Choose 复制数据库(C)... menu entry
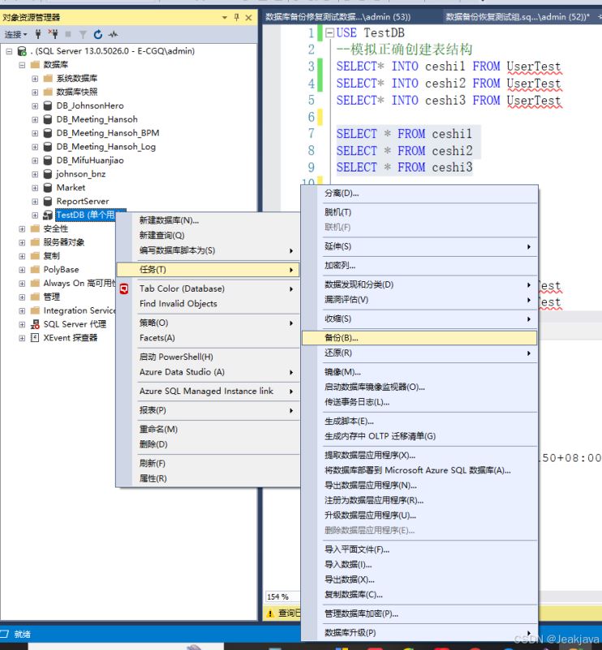The image size is (602, 650). coord(419,595)
